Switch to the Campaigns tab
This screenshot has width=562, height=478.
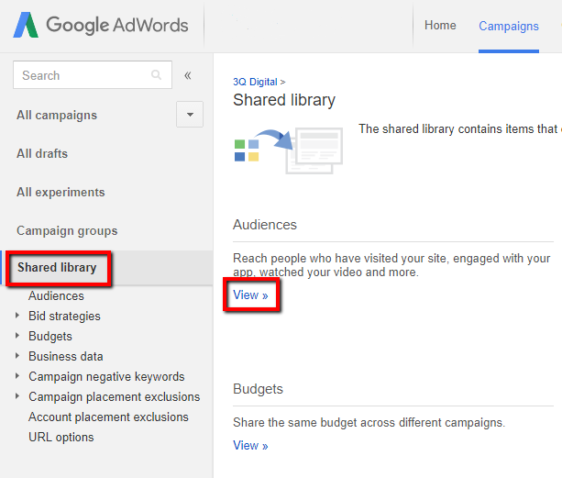point(509,27)
